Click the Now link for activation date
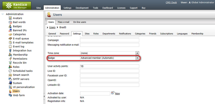 tap(118, 93)
